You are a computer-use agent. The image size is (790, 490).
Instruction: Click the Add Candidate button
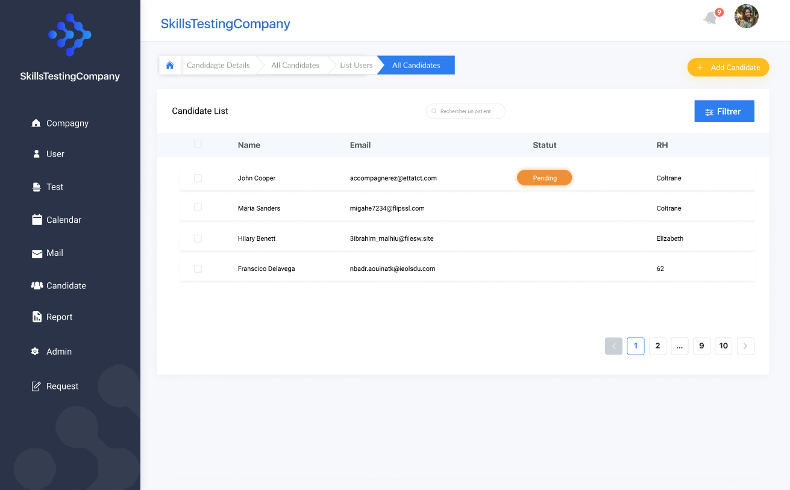click(x=728, y=67)
